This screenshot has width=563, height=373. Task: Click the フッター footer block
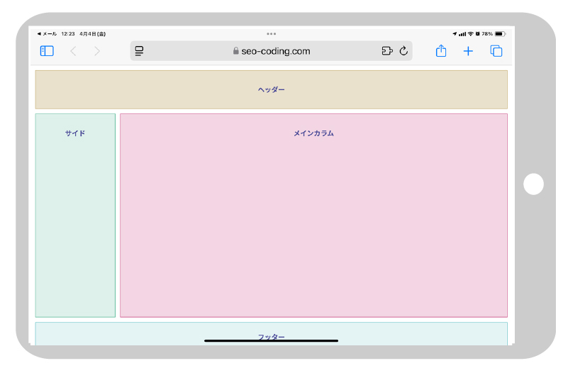272,333
